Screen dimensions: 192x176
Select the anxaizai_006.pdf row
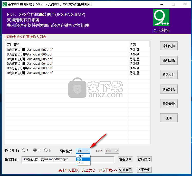[x=78, y=54]
